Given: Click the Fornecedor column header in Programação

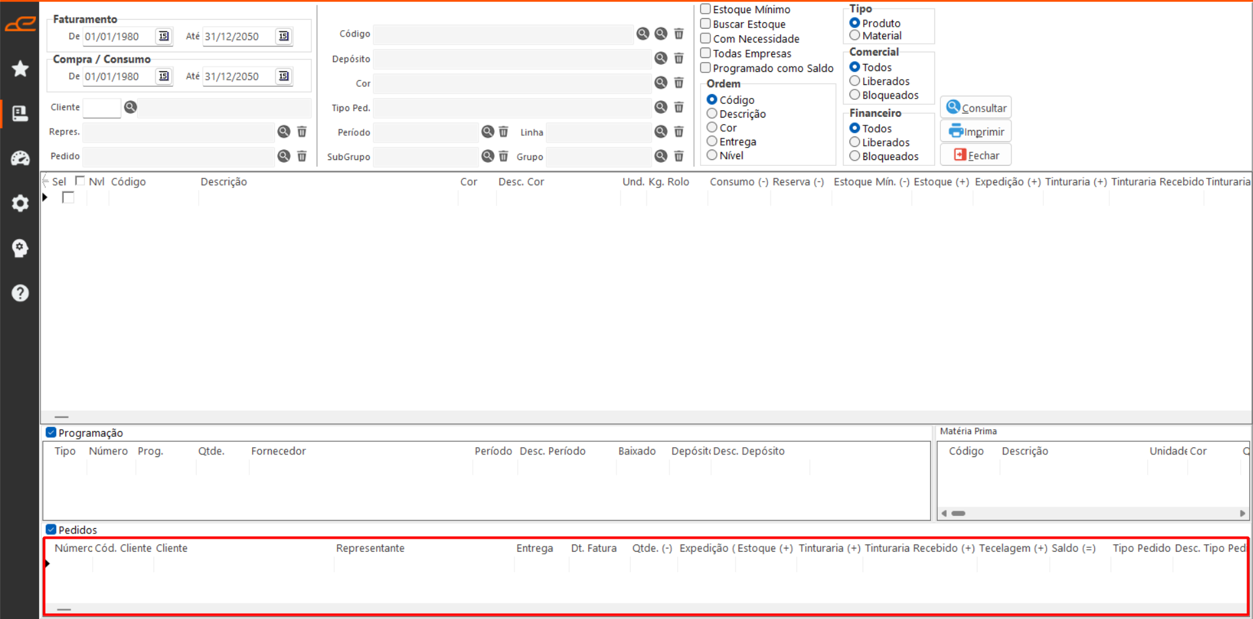Looking at the screenshot, I should (278, 451).
